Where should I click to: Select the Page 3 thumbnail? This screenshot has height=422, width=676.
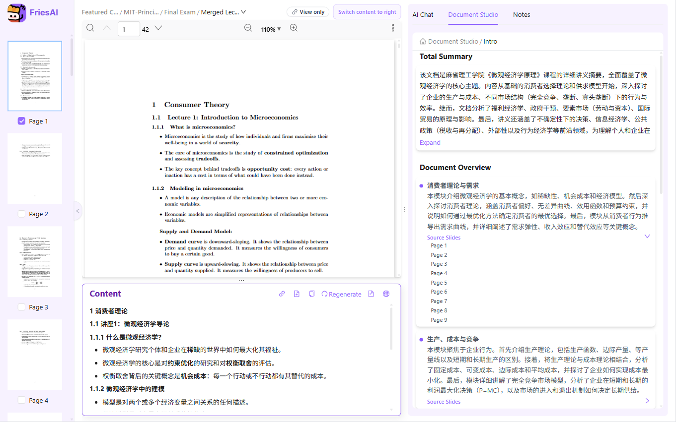pyautogui.click(x=35, y=262)
